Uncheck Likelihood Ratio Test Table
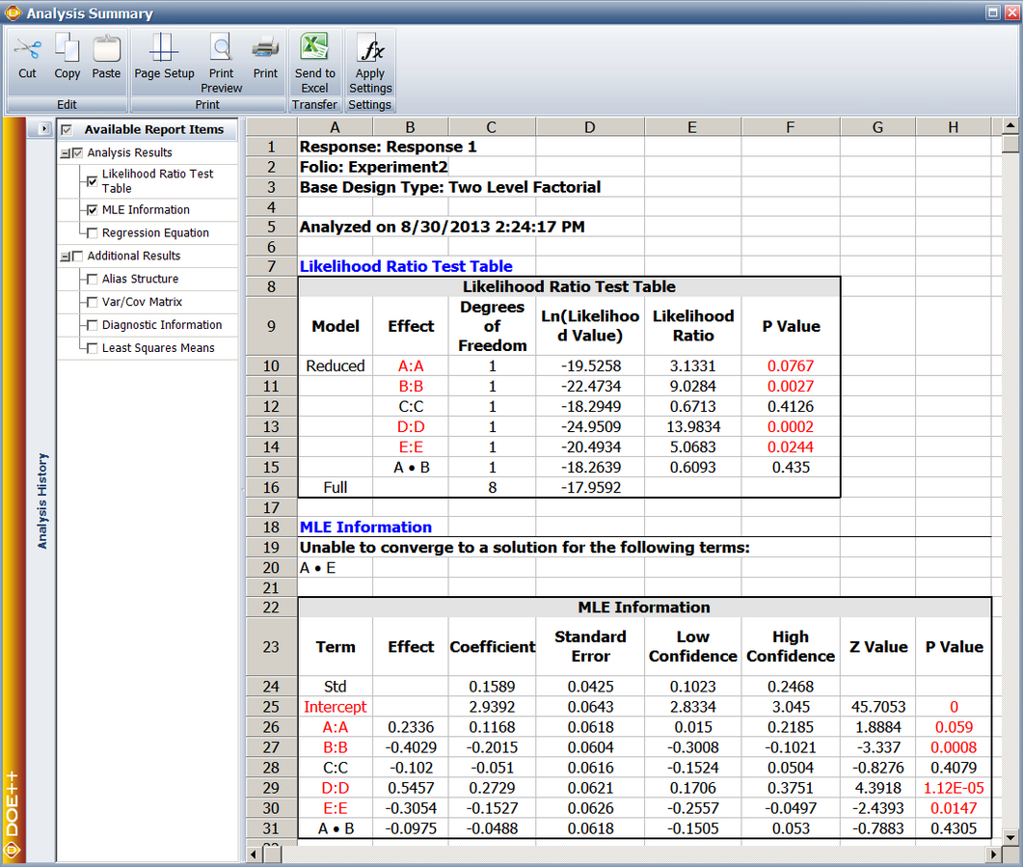Screen dimensions: 1023x867 92,180
